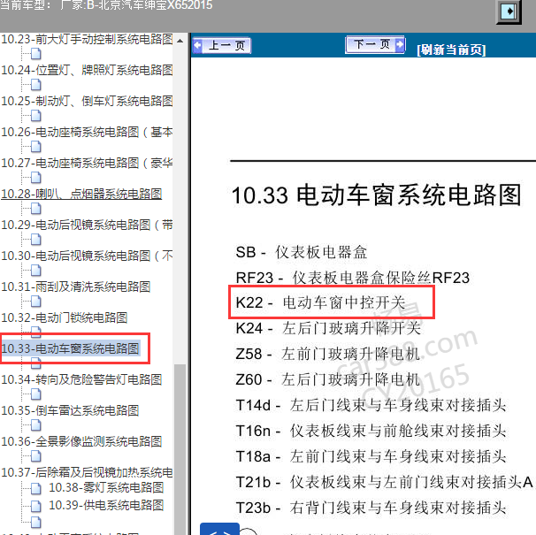Screen dimensions: 536x535
Task: Click page icon beside 10.39-供电系统电路图
Action: click(36, 507)
